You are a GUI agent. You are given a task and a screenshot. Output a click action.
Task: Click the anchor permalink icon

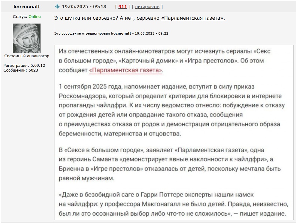coord(57,7)
